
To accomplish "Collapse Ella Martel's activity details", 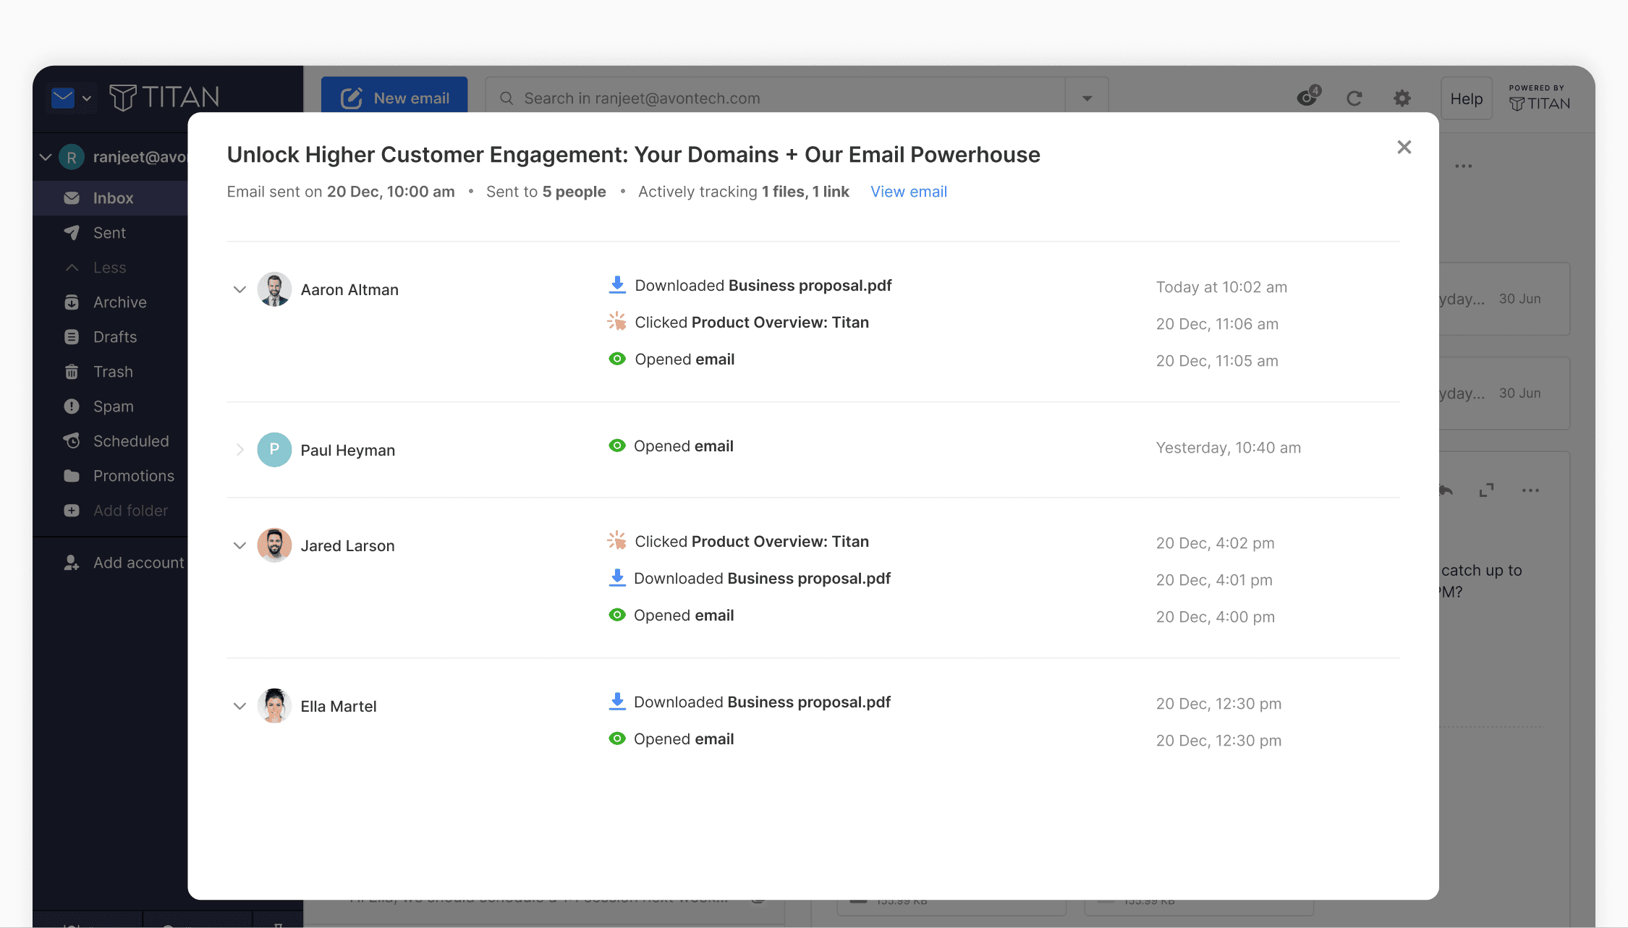I will pos(239,706).
